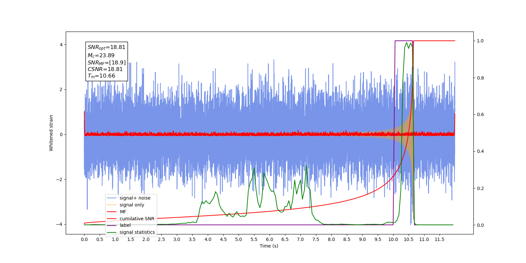Image resolution: width=526 pixels, height=263 pixels.
Task: Click the x-axis tick label 0.0
Action: (84, 239)
